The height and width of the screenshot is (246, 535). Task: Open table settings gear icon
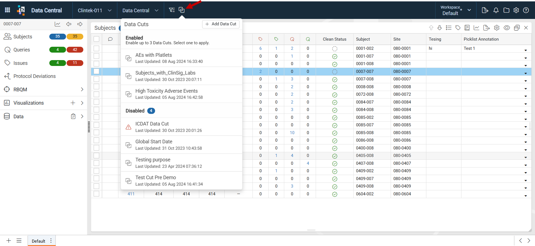pos(497,28)
